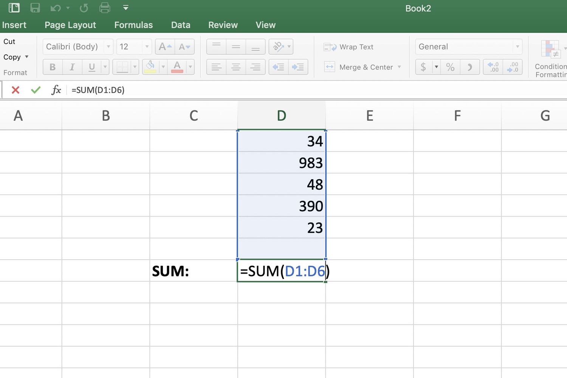Viewport: 567px width, 378px height.
Task: Increase decimal places with the decimal icon
Action: point(493,67)
